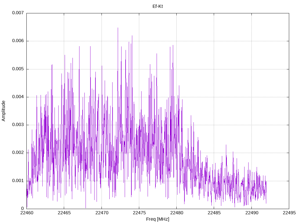Screen dimensions: 297x223
Task: Click the tallest spectrum peak near 22472 MHz
Action: pyautogui.click(x=118, y=28)
